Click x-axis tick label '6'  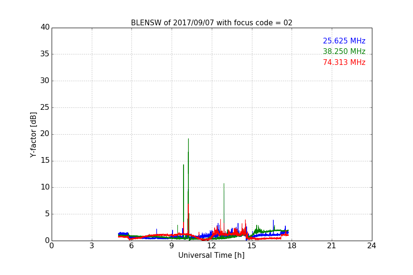131,246
